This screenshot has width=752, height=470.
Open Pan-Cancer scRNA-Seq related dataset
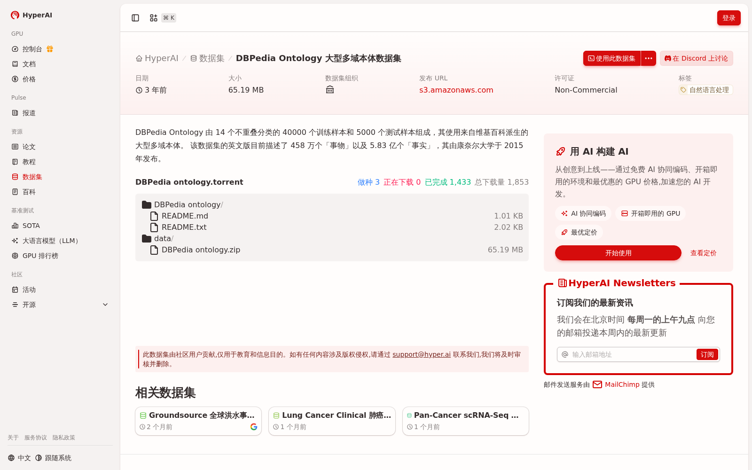(x=466, y=421)
